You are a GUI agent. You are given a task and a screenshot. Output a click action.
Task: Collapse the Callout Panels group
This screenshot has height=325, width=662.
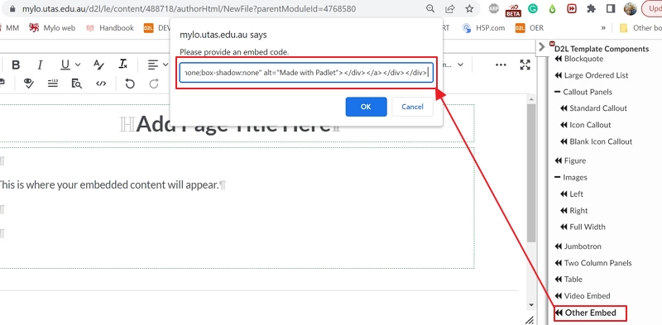coord(583,92)
